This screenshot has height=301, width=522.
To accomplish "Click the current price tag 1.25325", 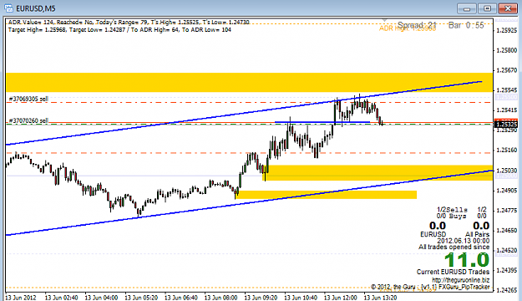I will pos(506,125).
